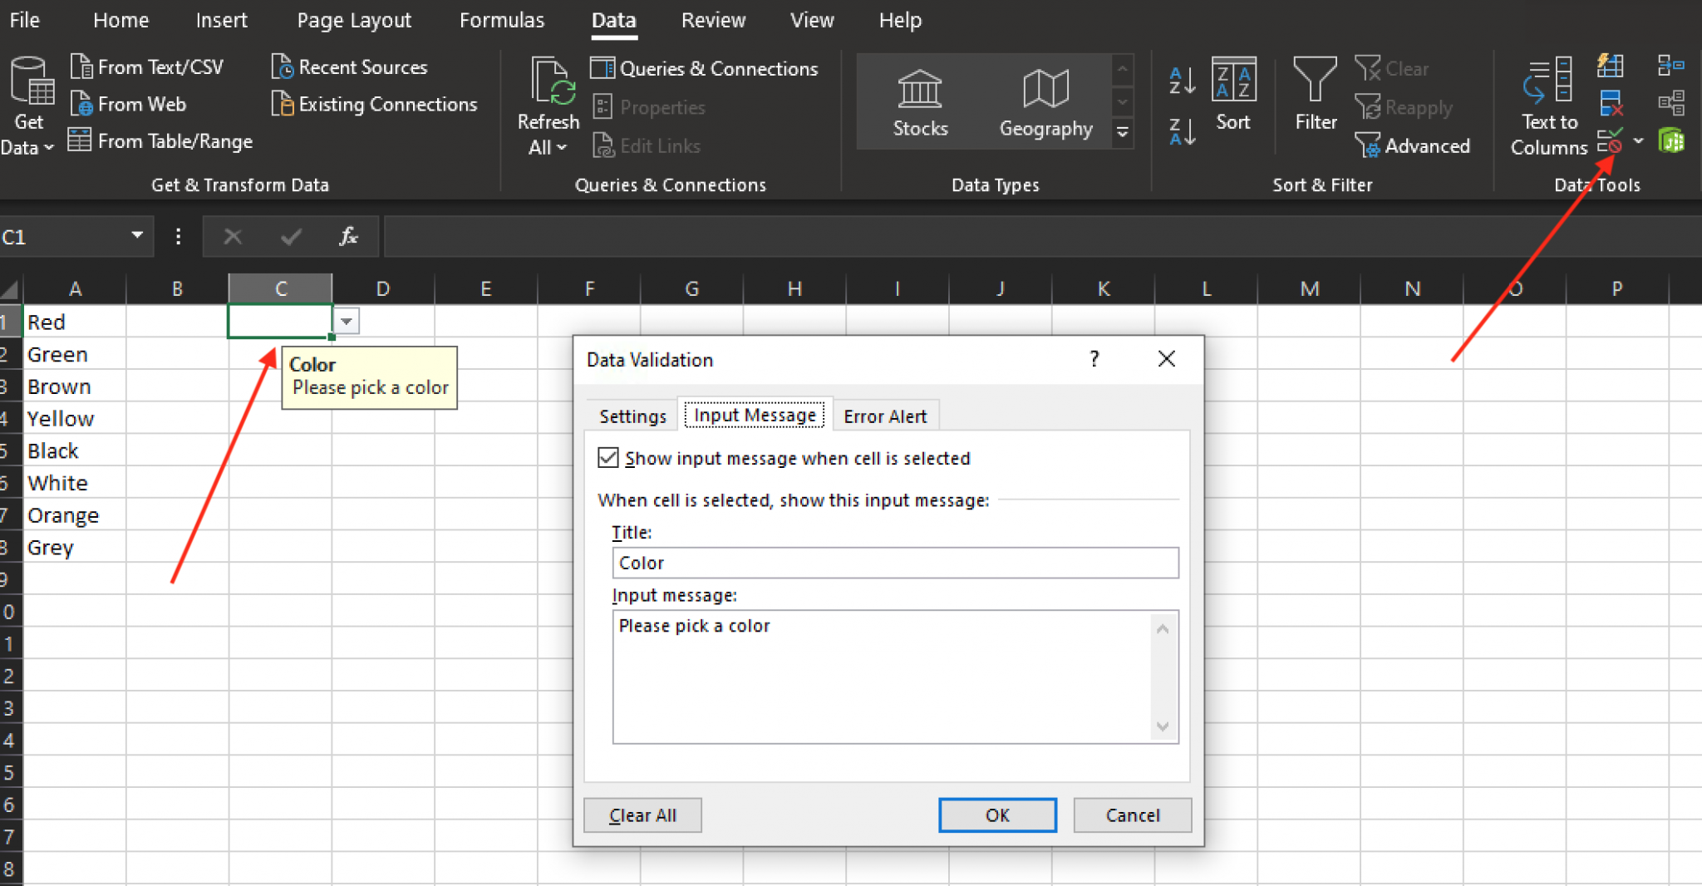Click the Consolidate icon
1702x886 pixels.
(1670, 66)
